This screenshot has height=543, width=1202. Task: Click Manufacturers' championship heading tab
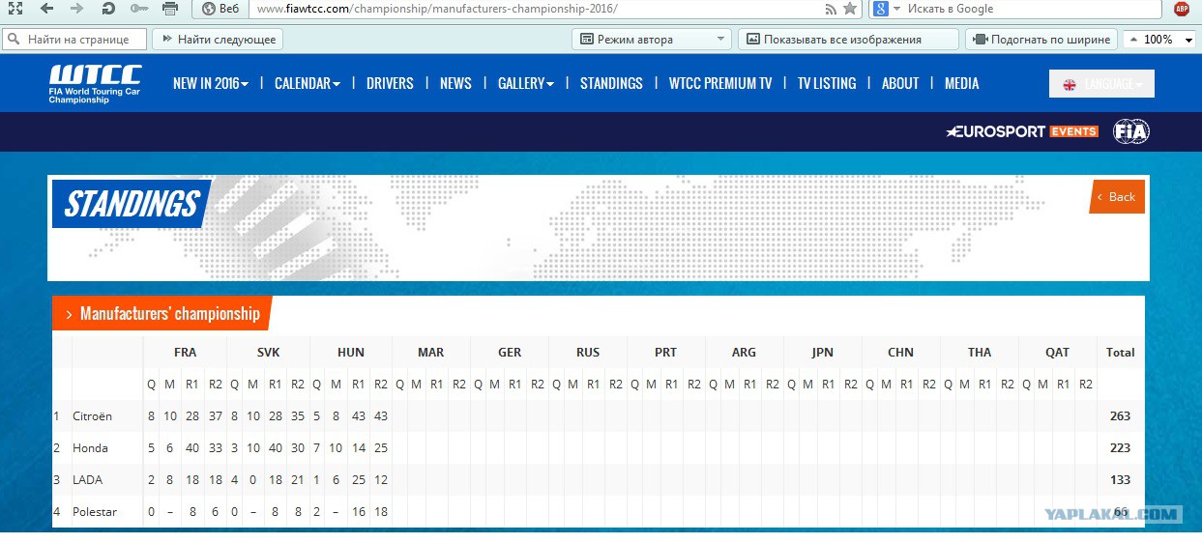tap(162, 313)
